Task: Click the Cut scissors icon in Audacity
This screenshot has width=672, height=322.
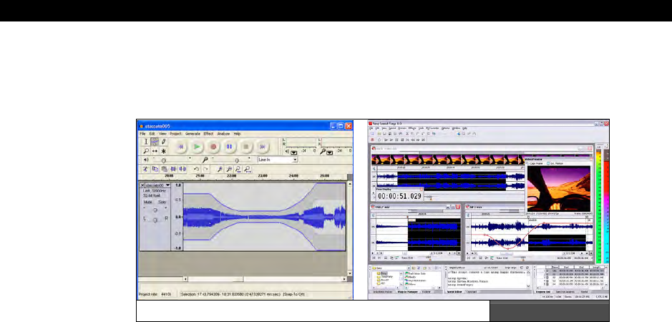Action: (146, 170)
